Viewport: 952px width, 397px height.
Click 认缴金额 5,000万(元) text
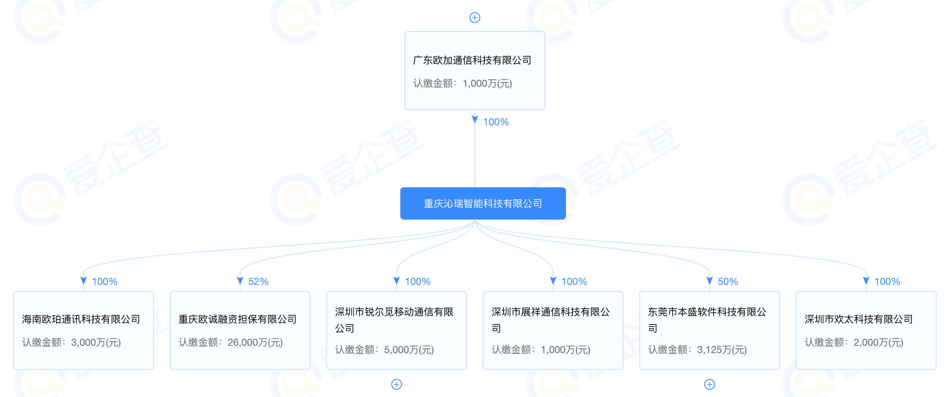(x=385, y=350)
